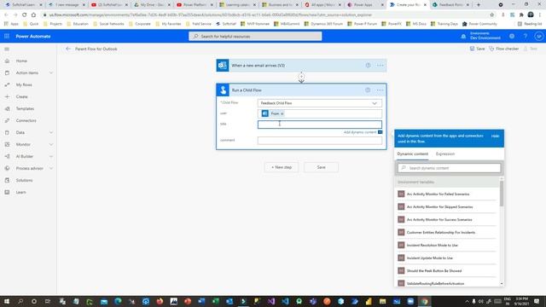Select 'Incident Resolution Mode to Use'
The width and height of the screenshot is (546, 307).
447,245
